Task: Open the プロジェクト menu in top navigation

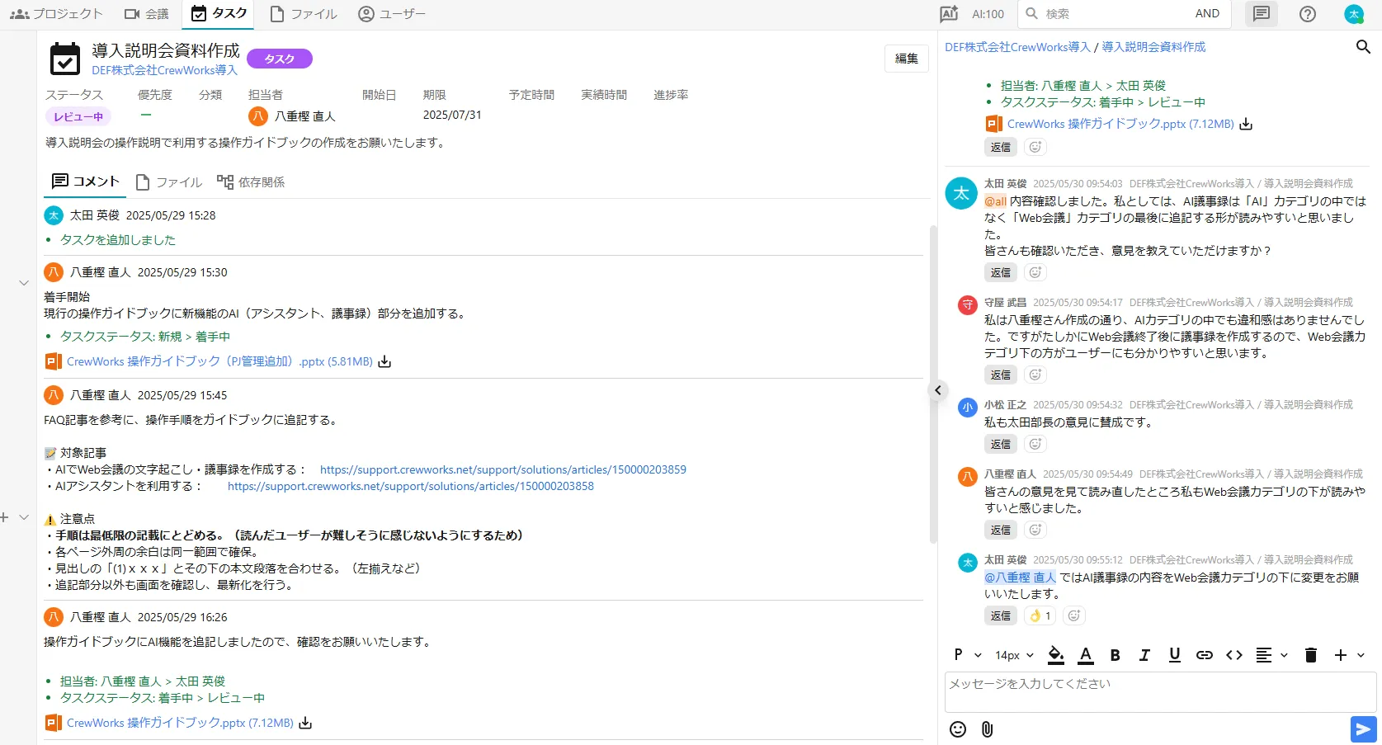Action: click(56, 14)
